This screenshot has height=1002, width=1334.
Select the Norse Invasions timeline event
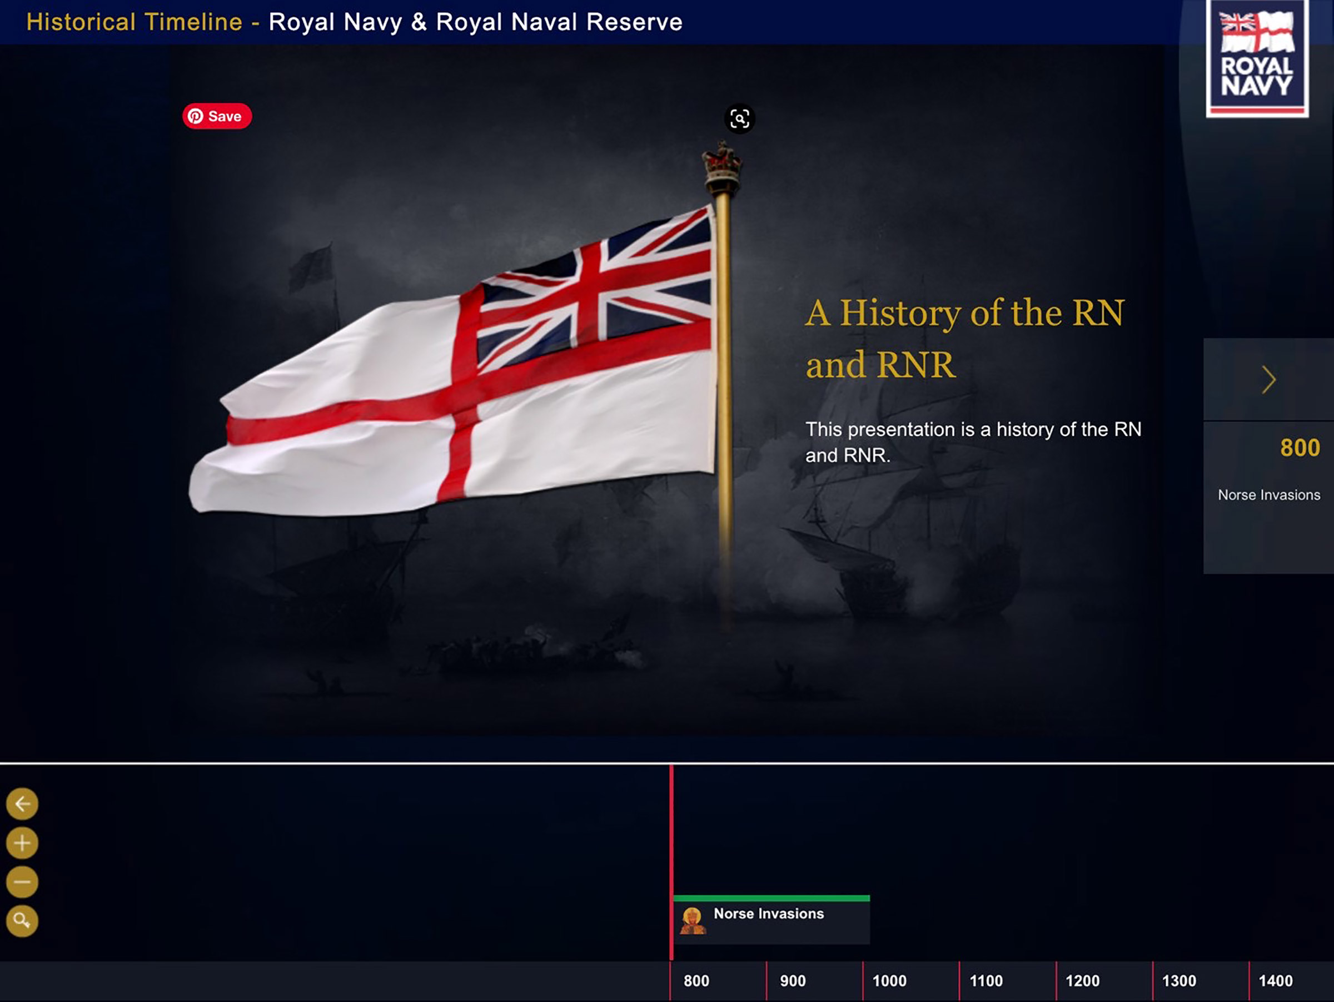(768, 914)
